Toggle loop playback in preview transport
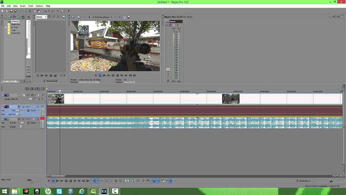The image size is (346, 195). pyautogui.click(x=100, y=75)
